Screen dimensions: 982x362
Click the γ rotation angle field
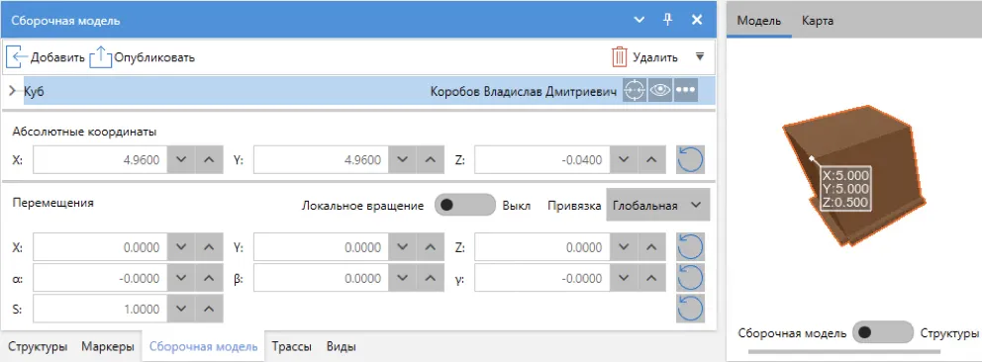(x=541, y=278)
